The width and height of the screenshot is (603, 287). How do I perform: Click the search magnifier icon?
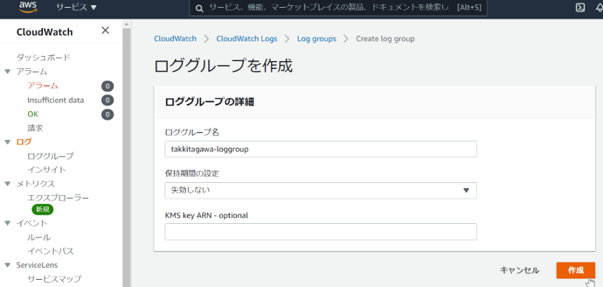click(x=200, y=8)
